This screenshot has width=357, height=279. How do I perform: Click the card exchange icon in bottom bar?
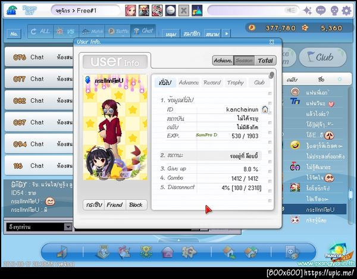coord(250,253)
